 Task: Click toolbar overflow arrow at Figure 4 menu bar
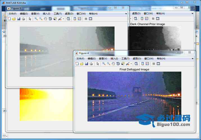193,59
